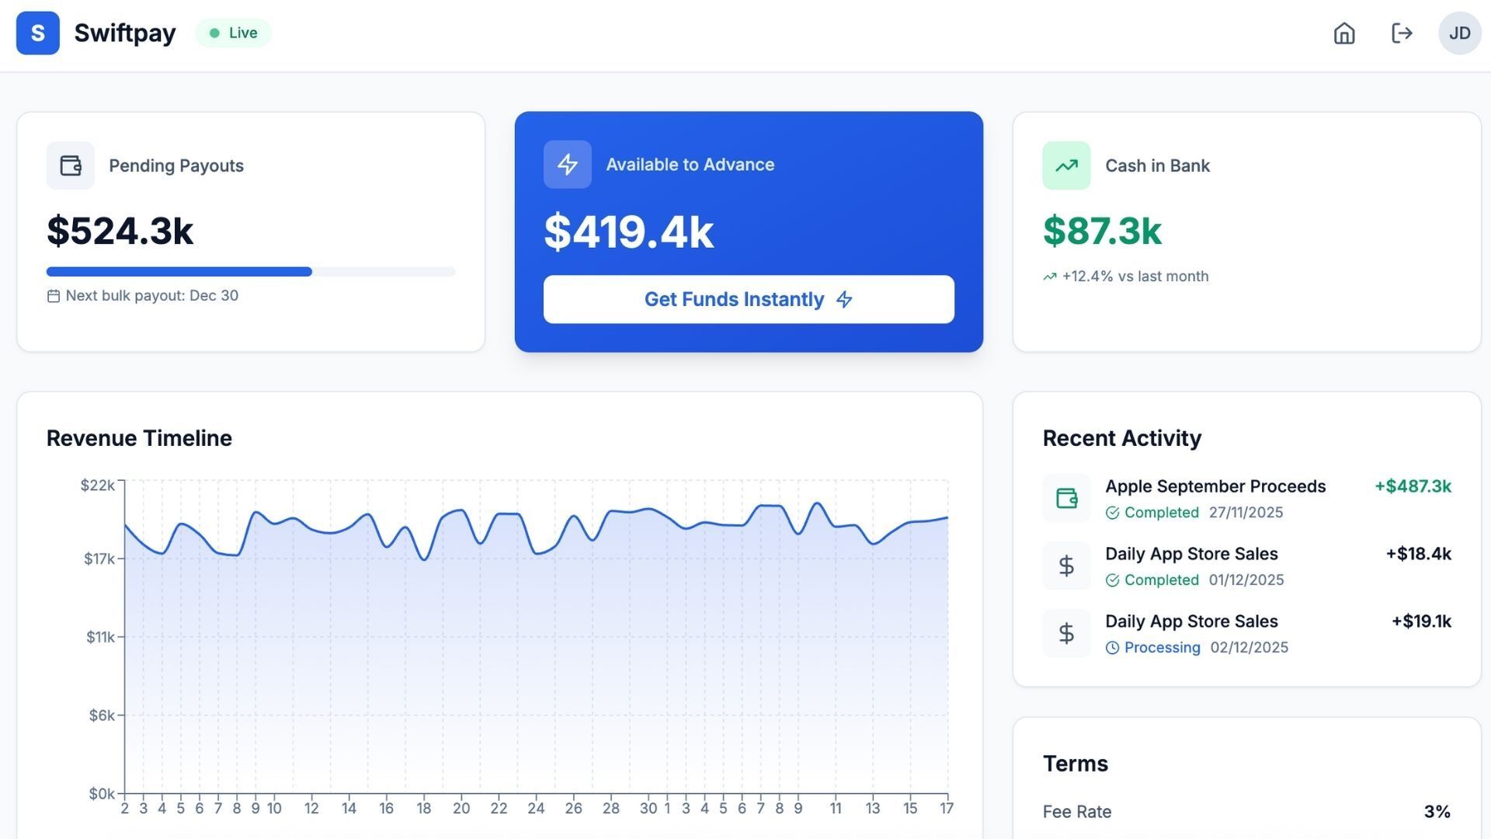
Task: Click the lightning icon beside Available to Advance
Action: point(568,165)
